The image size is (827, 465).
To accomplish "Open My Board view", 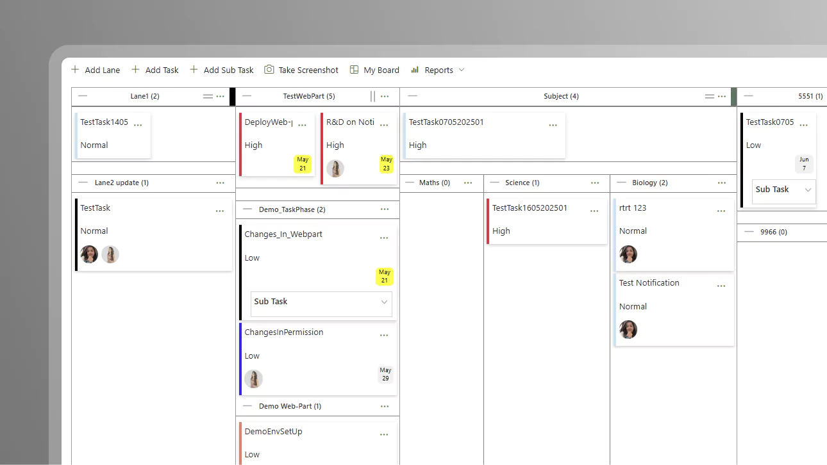I will (x=374, y=70).
